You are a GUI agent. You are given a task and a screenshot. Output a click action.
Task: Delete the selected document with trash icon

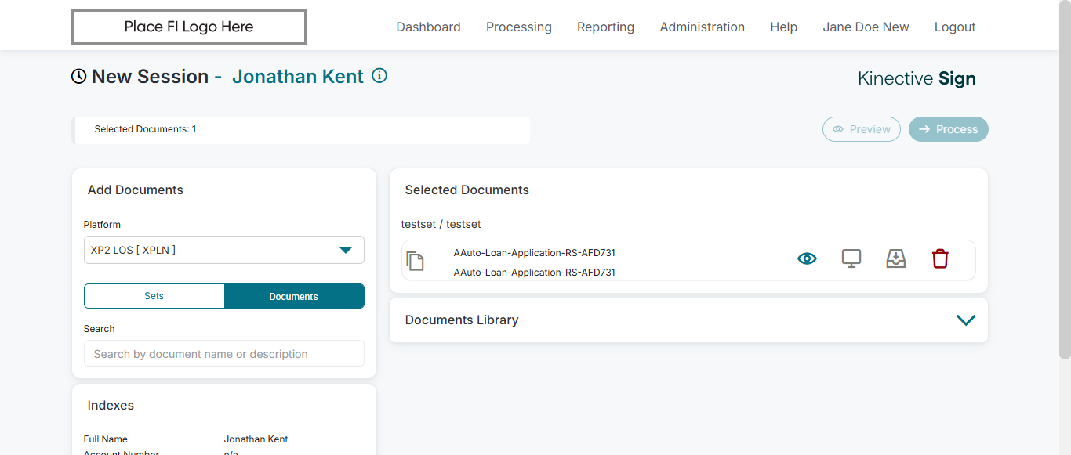tap(940, 258)
